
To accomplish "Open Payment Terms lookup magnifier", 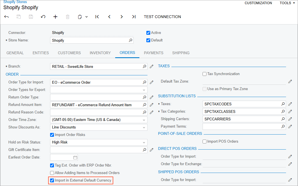I will (283, 126).
